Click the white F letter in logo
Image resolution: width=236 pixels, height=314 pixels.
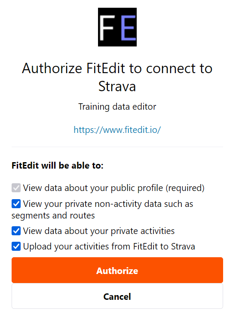tap(107, 28)
